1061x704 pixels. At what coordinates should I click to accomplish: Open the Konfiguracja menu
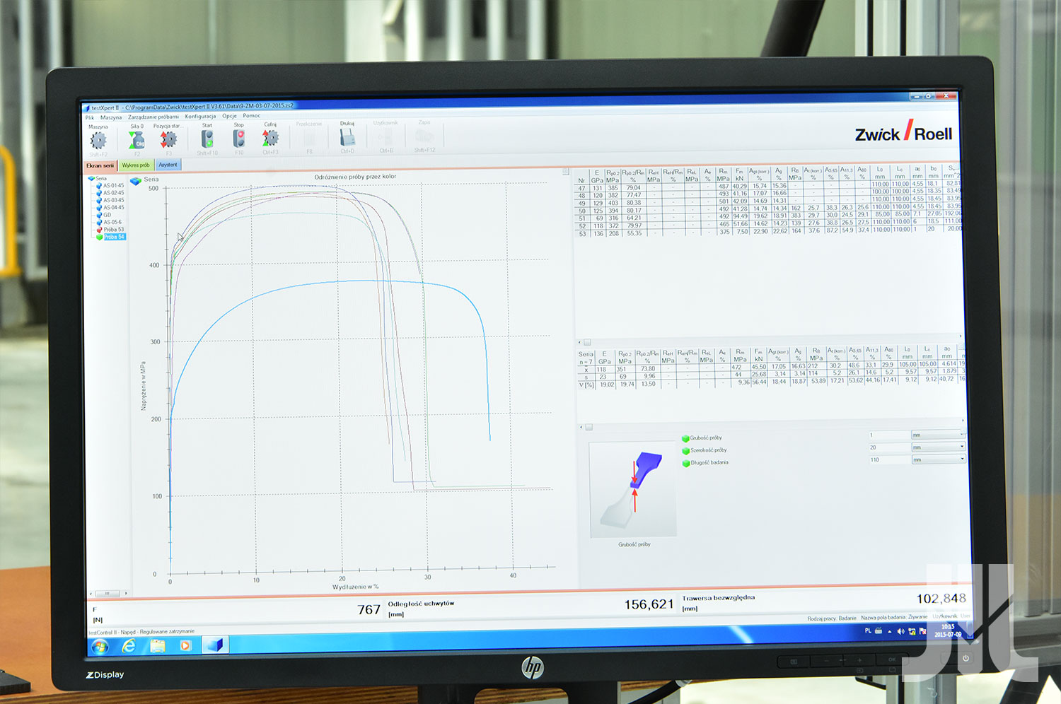pos(200,116)
